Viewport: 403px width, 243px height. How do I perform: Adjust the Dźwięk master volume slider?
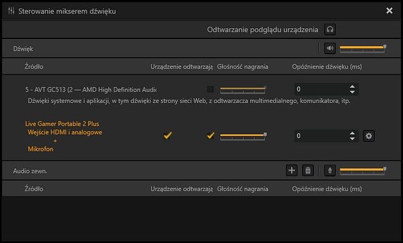(x=363, y=48)
